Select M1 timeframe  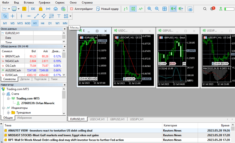pos(5,23)
